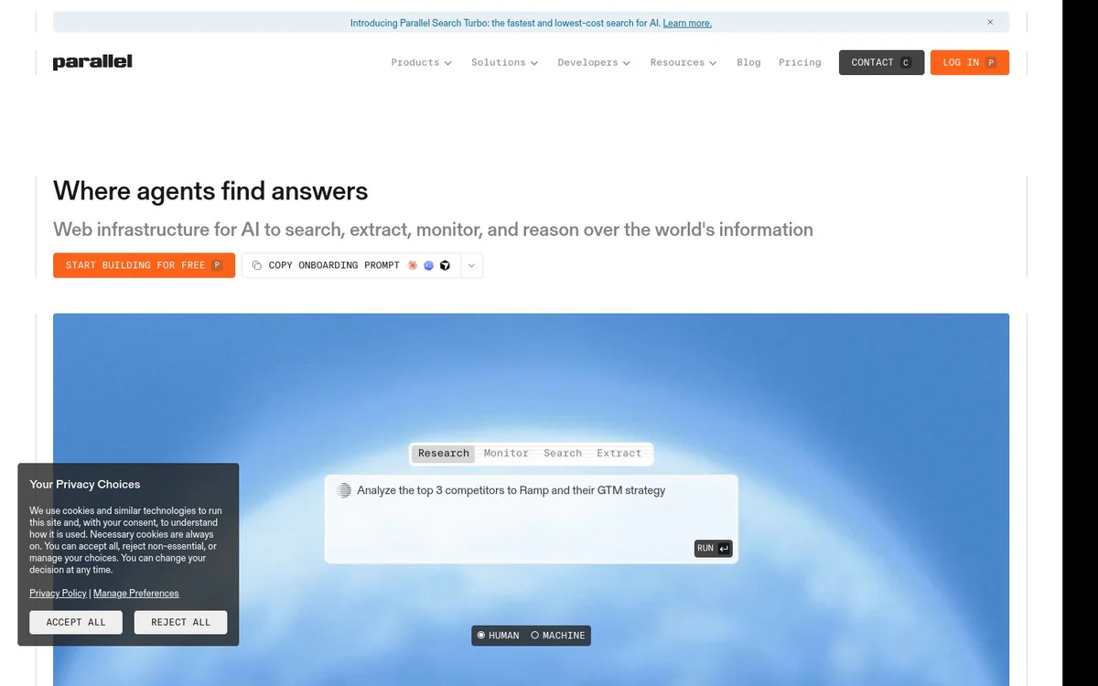Open the Developers dropdown
1098x686 pixels.
pos(594,62)
